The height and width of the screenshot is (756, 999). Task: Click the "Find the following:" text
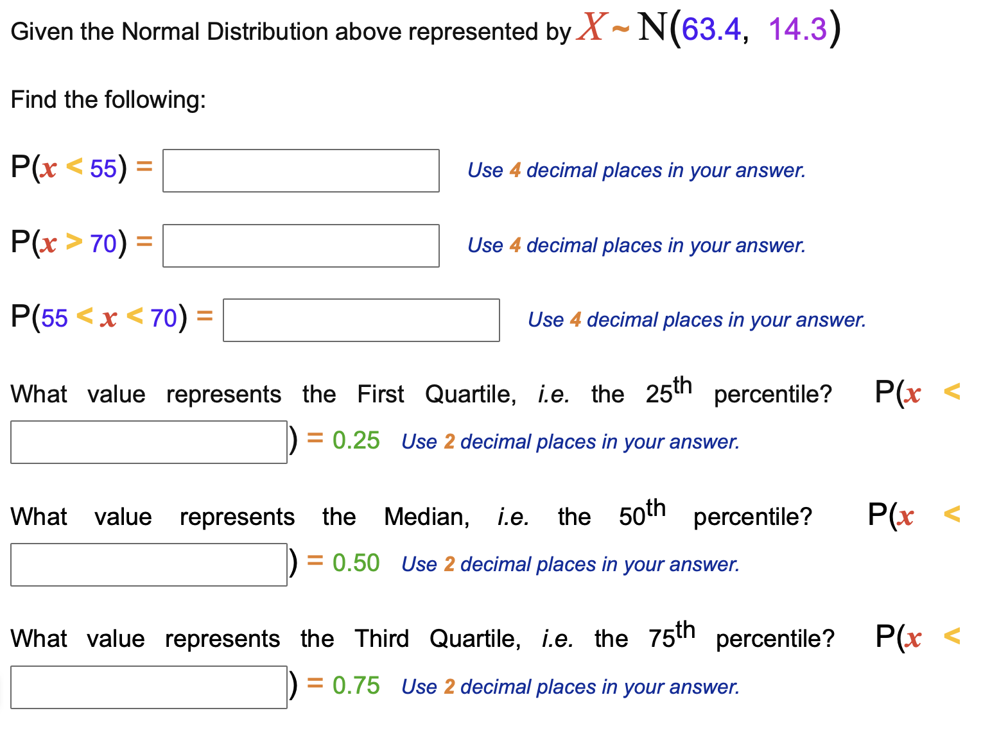[x=109, y=99]
